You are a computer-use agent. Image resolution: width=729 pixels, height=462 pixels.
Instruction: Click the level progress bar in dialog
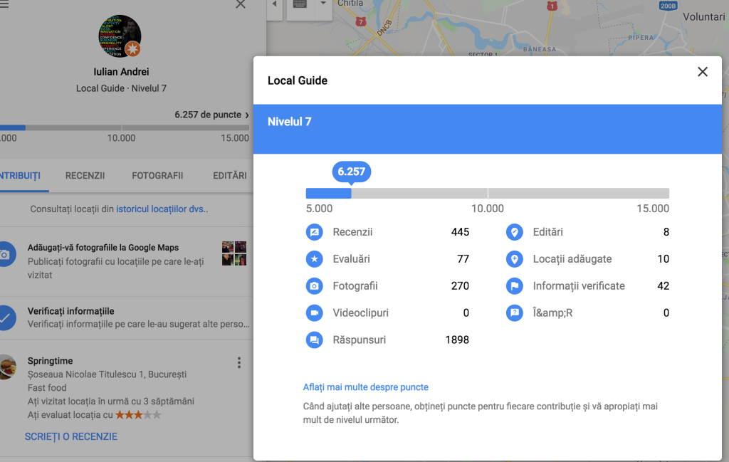point(487,194)
